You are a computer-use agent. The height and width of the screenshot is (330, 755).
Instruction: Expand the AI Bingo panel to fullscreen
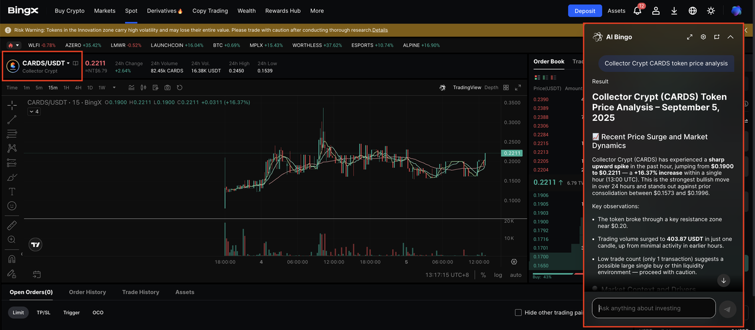690,37
